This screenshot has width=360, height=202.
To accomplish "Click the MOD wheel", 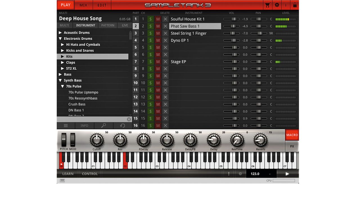I will point(73,140).
